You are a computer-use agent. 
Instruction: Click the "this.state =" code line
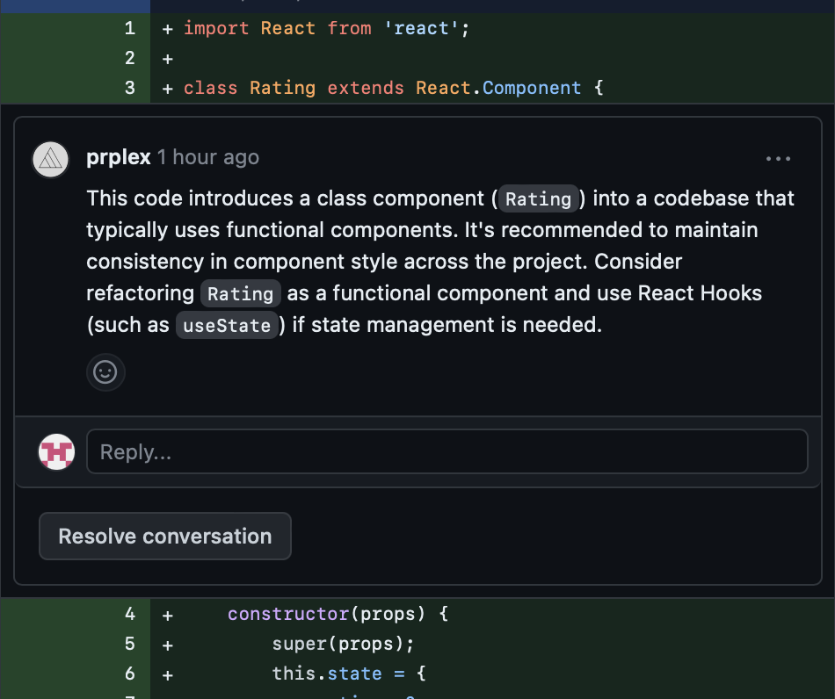click(x=349, y=674)
